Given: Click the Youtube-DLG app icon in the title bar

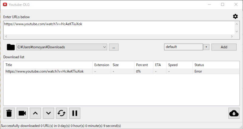Looking at the screenshot, I should coord(5,5).
